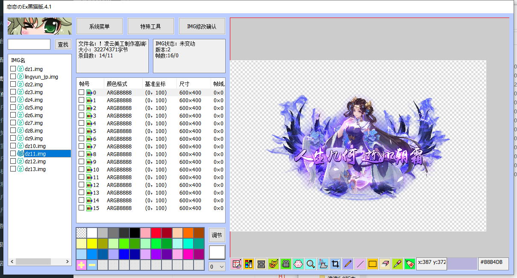Viewport: 517px width, 278px height.
Task: Check the checkbox next to dz1.img
Action: (12, 69)
